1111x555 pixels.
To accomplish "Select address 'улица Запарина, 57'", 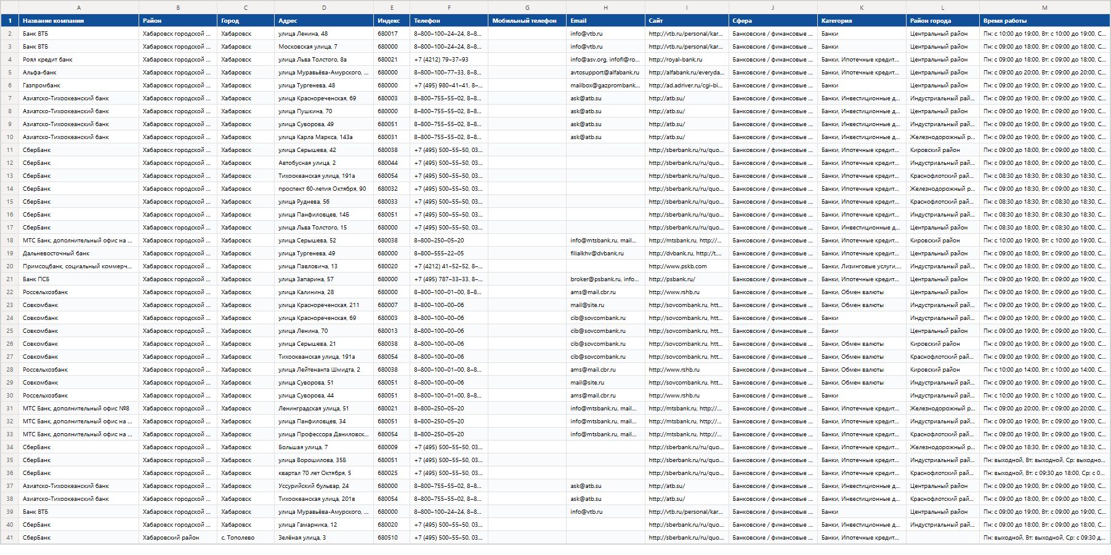I will [324, 279].
